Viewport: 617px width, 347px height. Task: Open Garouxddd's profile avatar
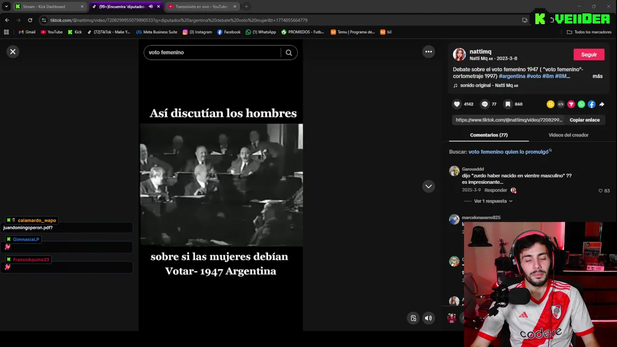pos(454,171)
